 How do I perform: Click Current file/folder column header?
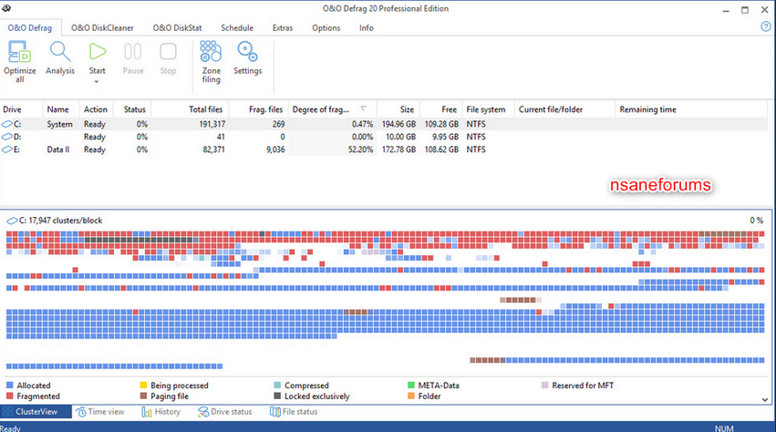coord(564,109)
